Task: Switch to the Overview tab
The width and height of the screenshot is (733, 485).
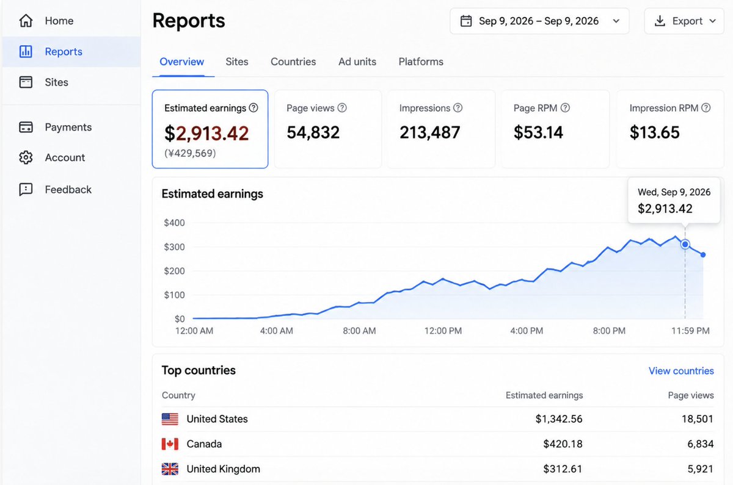Action: pyautogui.click(x=182, y=62)
